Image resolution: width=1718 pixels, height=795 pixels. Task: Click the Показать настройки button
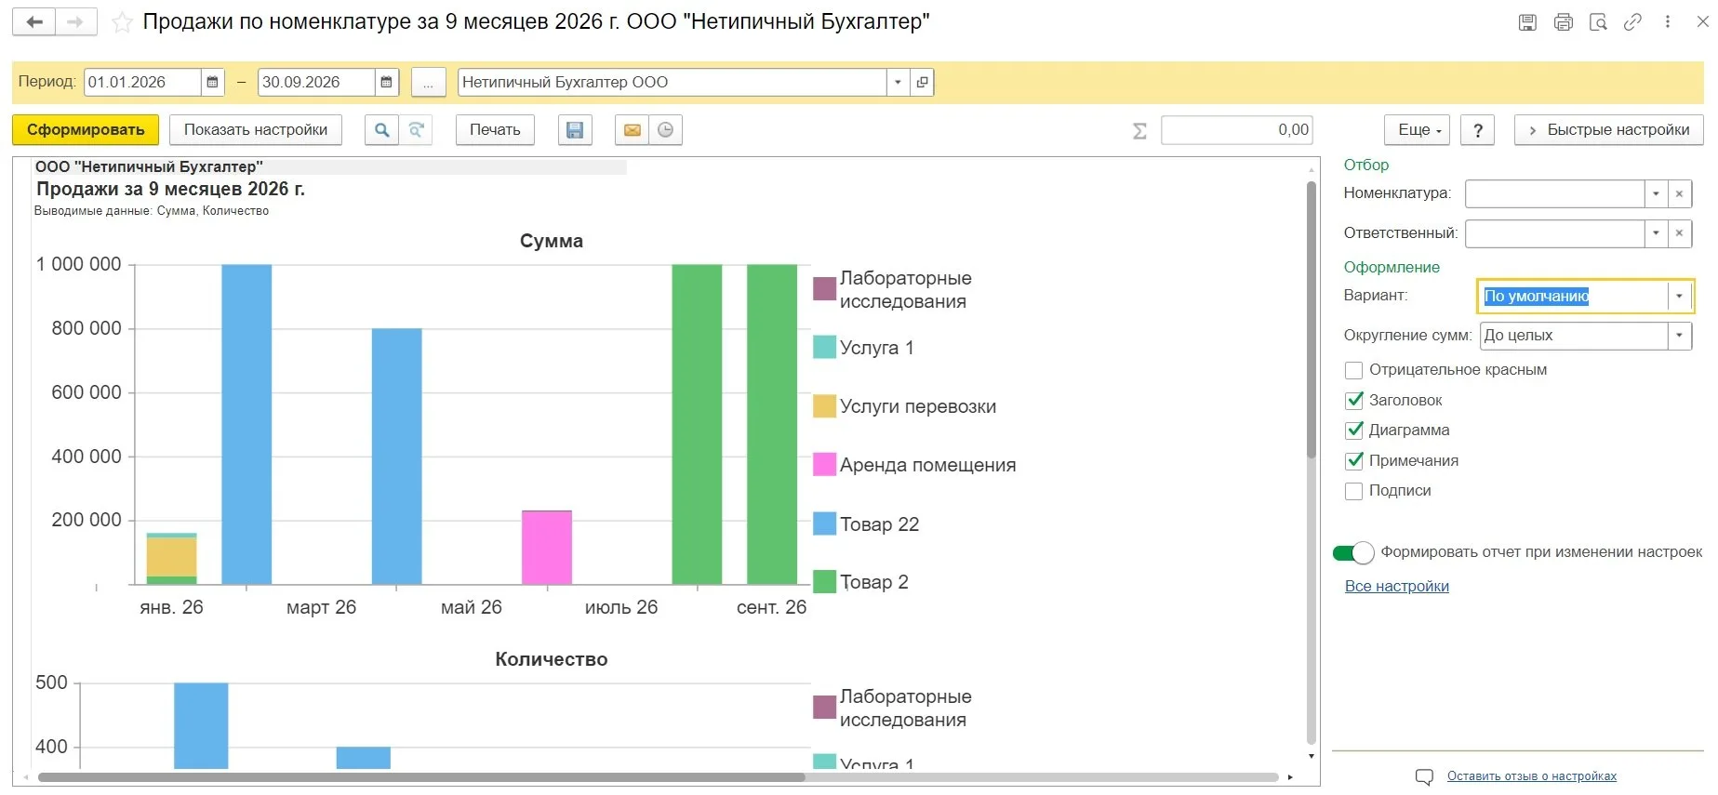tap(256, 130)
